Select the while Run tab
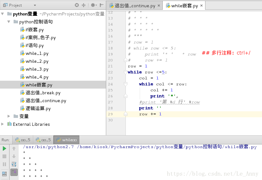The height and width of the screenshot is (180, 262). [66, 140]
